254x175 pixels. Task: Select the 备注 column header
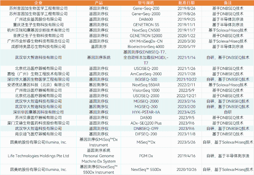(228, 3)
